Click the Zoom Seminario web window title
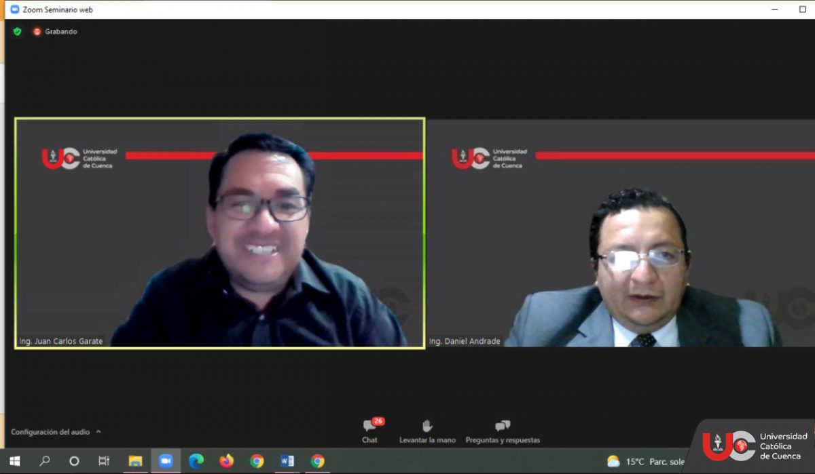This screenshot has width=815, height=474. pos(58,9)
